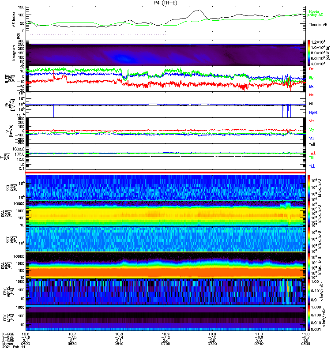Click inside the AE index line plot
The width and height of the screenshot is (331, 353).
[165, 19]
